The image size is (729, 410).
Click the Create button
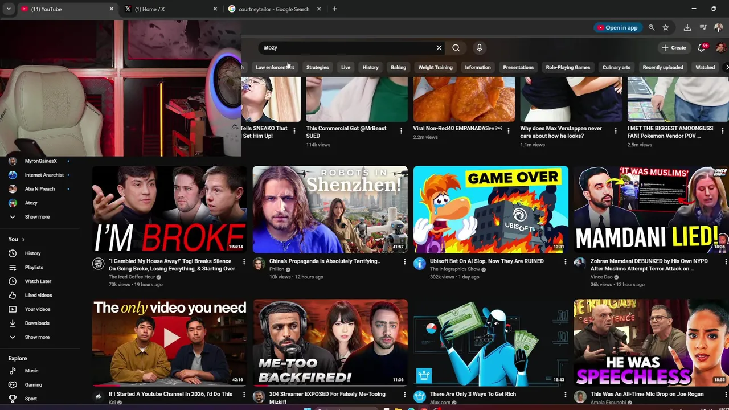674,48
